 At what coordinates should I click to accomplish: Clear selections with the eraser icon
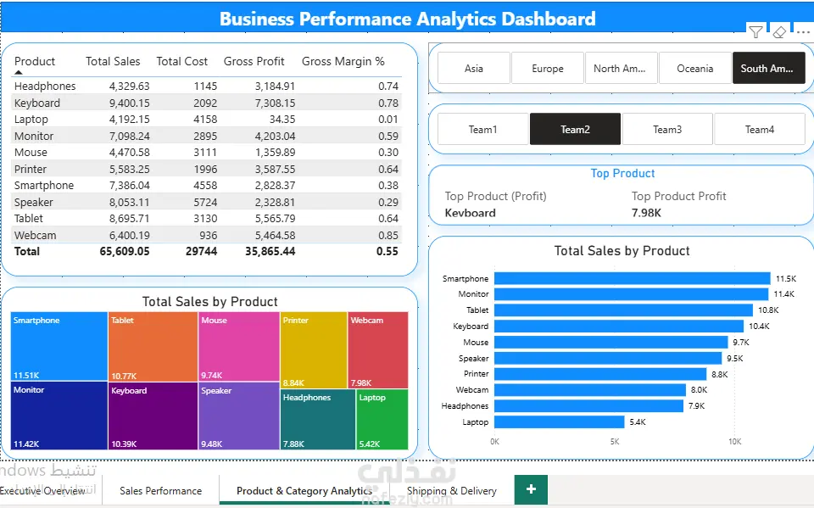pyautogui.click(x=779, y=32)
